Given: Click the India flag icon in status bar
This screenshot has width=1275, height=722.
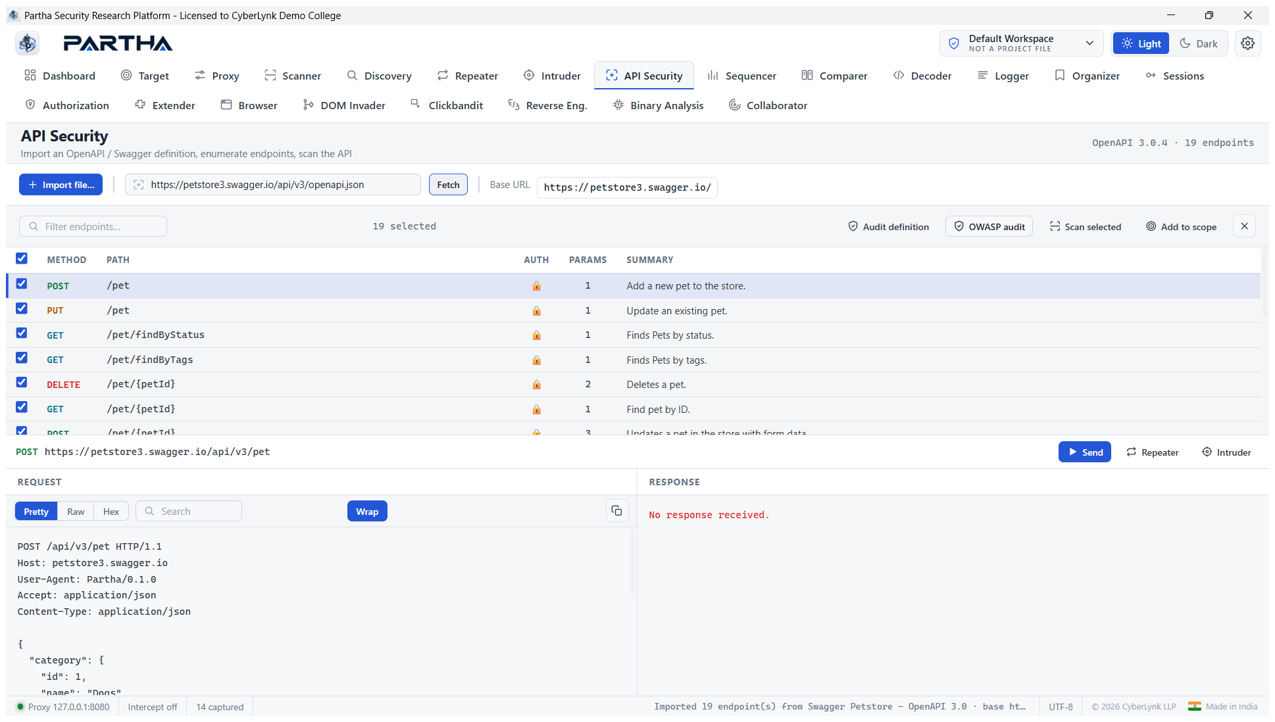Looking at the screenshot, I should click(x=1194, y=706).
